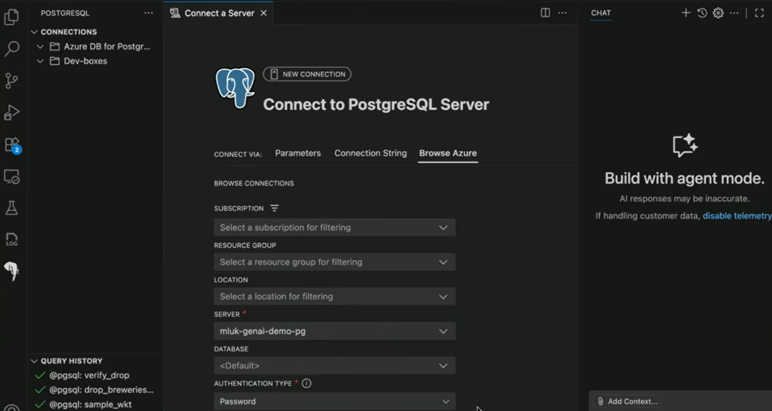Collapse the Azure DB for Postgr... folder
The image size is (772, 411).
40,46
